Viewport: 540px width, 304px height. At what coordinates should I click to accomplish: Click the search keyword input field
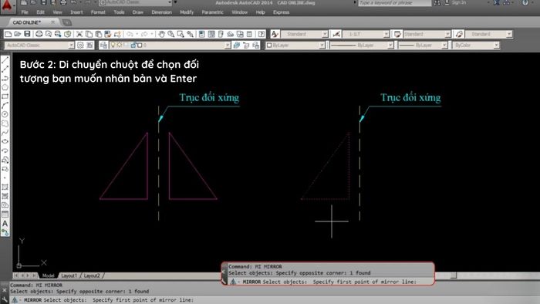click(x=394, y=3)
